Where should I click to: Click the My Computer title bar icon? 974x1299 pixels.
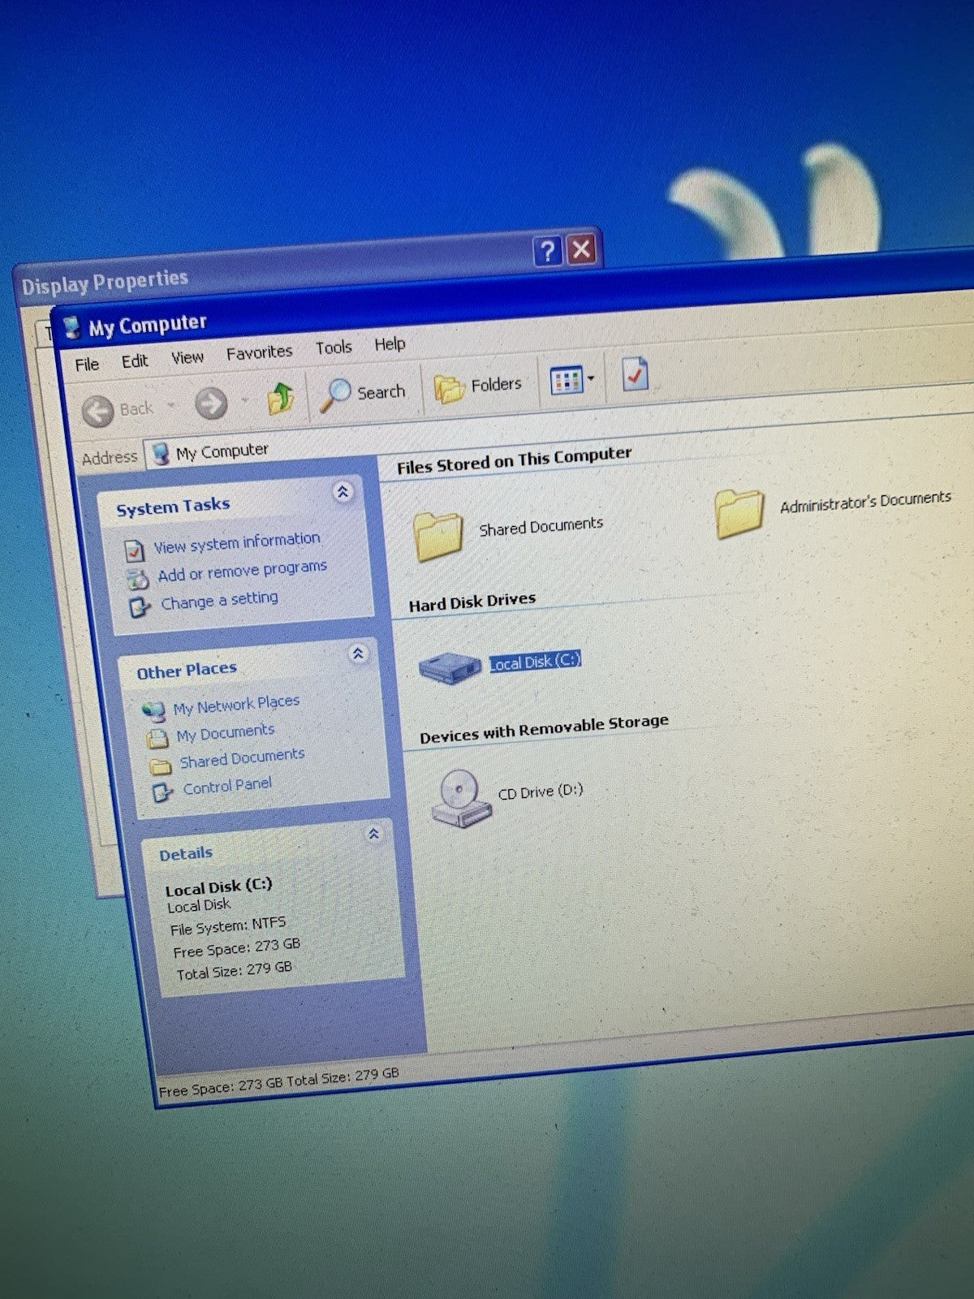(x=72, y=327)
